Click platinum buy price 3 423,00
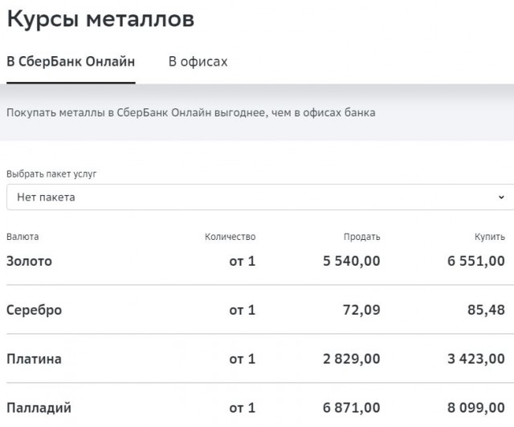Image resolution: width=514 pixels, height=427 pixels. tap(476, 359)
